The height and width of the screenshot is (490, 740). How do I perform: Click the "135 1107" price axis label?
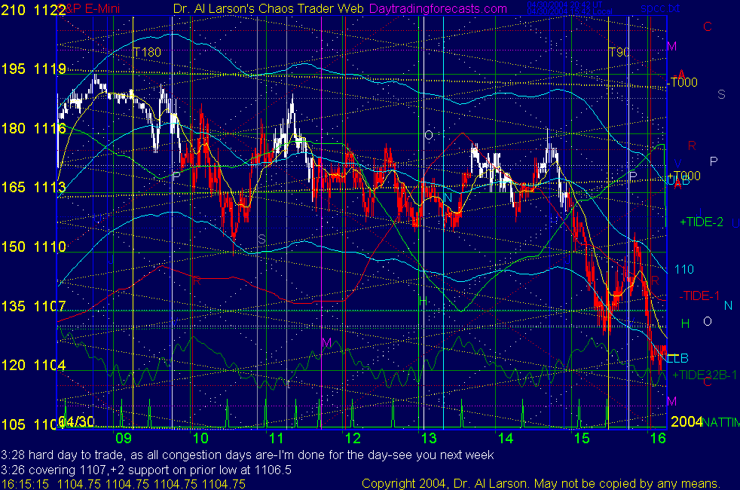[x=33, y=306]
